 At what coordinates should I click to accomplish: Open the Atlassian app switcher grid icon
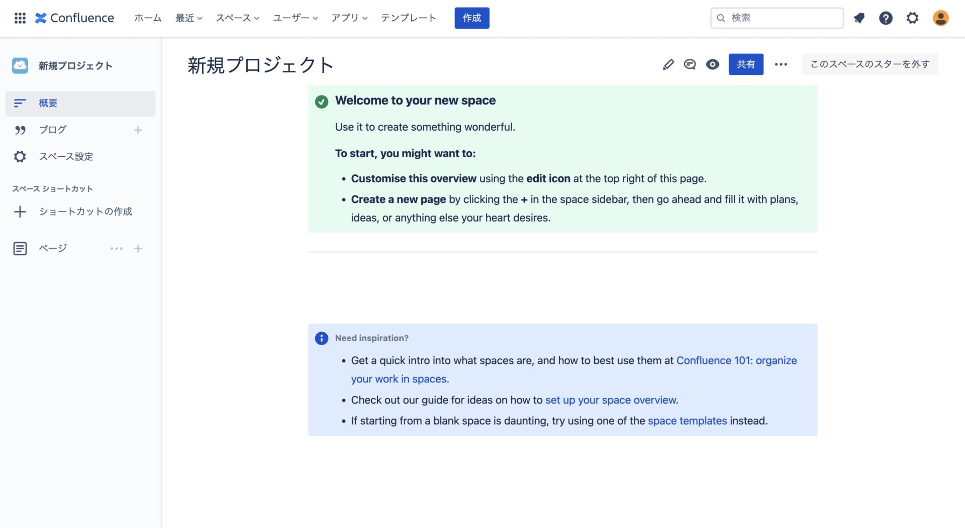[20, 18]
